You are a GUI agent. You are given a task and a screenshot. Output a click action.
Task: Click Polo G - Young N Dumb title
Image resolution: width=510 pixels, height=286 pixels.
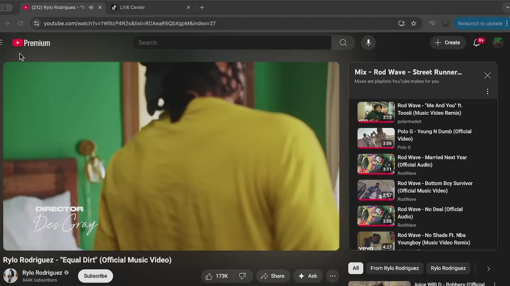tap(434, 135)
